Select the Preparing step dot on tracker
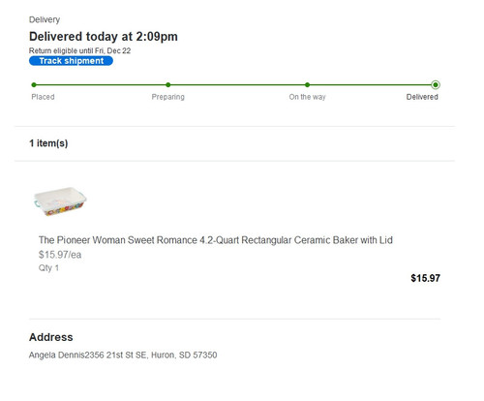The height and width of the screenshot is (401, 484). pos(168,85)
